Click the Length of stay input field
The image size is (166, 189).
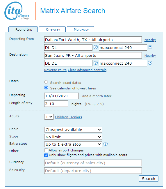[x=56, y=104]
